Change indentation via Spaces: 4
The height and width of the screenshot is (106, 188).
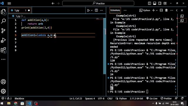pos(90,98)
